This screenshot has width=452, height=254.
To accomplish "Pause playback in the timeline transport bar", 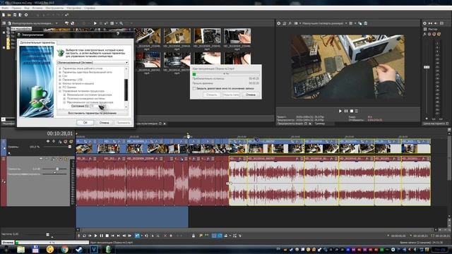I will point(102,236).
